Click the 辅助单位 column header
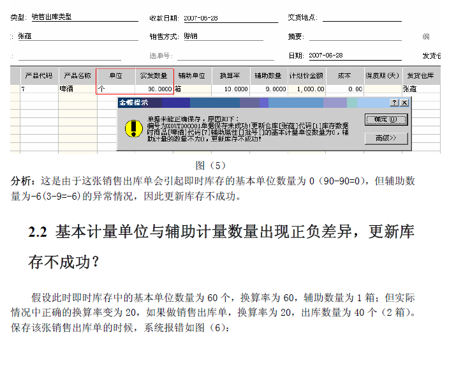Screen dimensions: 470x365 192,75
